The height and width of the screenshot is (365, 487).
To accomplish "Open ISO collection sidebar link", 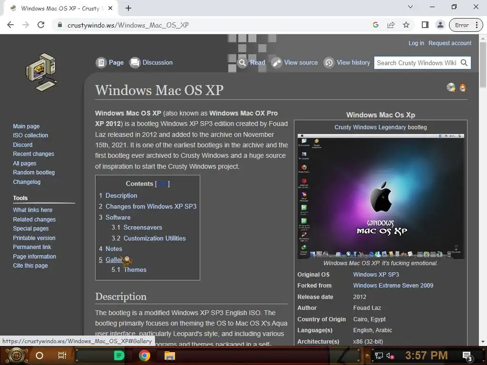I will pyautogui.click(x=30, y=135).
